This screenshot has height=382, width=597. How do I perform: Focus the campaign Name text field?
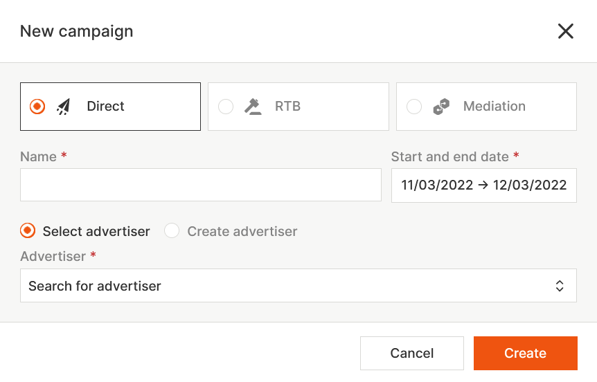pyautogui.click(x=200, y=185)
